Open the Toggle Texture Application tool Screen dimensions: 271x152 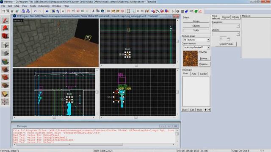click(5, 61)
